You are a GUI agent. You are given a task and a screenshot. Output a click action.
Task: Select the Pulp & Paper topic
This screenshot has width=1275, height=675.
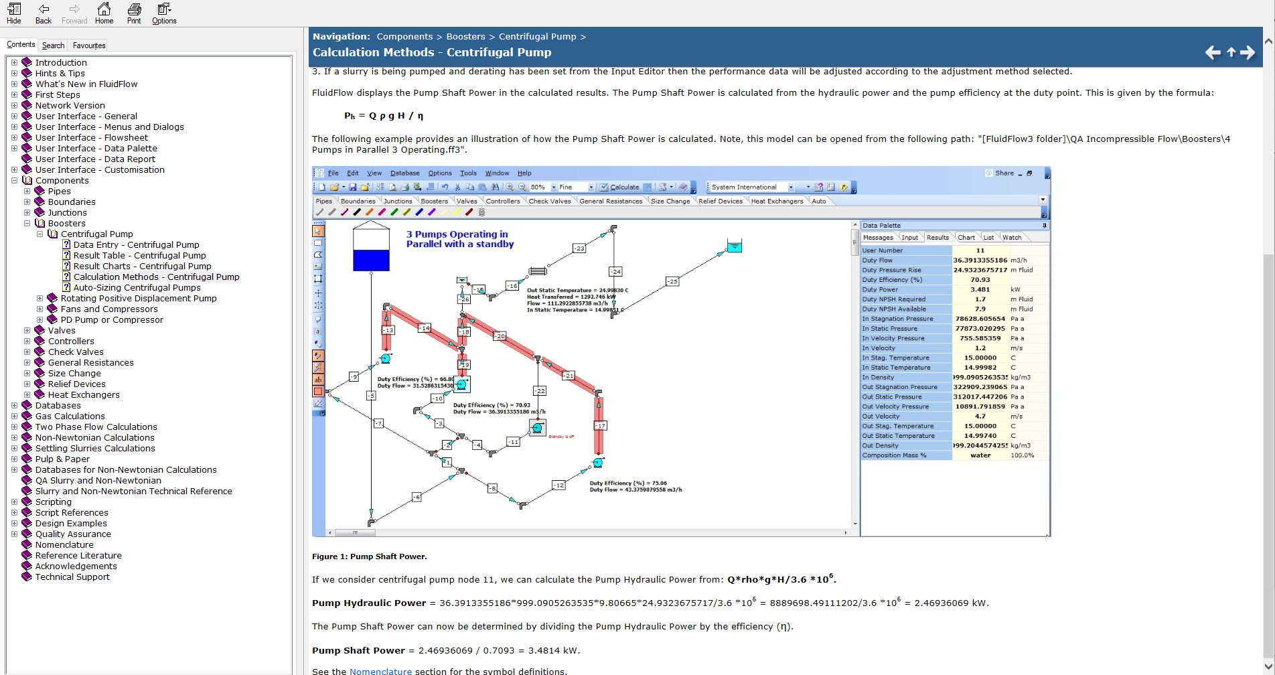point(62,459)
